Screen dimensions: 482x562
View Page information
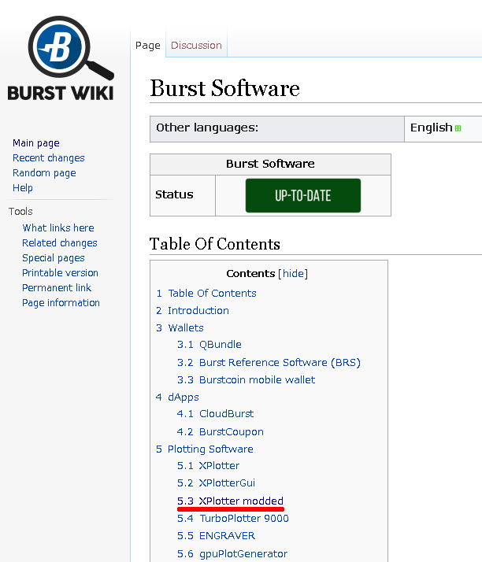pyautogui.click(x=61, y=303)
